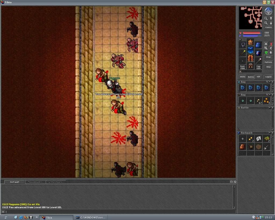Enable balanced fight mode
Screen dimensions: 275x220
(x=266, y=48)
